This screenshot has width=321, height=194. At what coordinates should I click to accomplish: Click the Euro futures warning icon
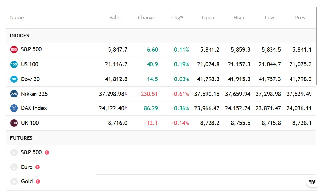[x=38, y=167]
